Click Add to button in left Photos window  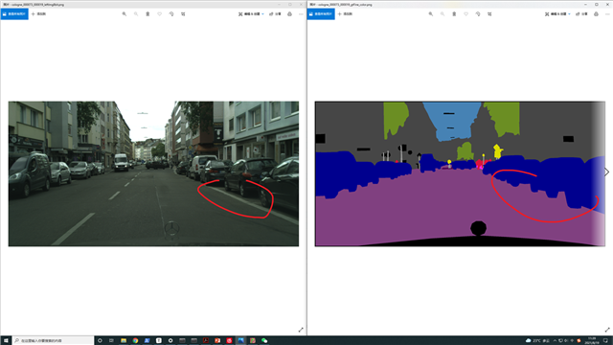[38, 14]
